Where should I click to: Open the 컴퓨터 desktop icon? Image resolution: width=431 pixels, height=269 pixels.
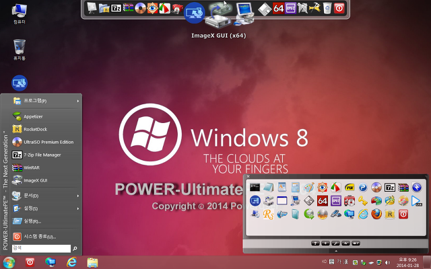(x=20, y=13)
